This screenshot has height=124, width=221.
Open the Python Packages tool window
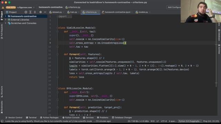pyautogui.click(x=49, y=117)
